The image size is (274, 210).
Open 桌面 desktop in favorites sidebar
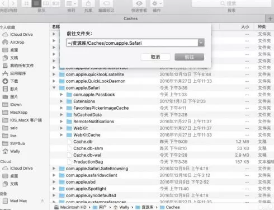pyautogui.click(x=10, y=50)
